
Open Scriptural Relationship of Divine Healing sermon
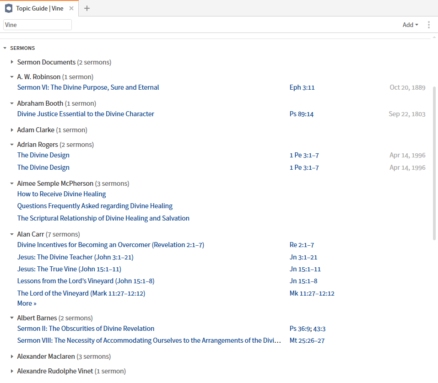pos(103,218)
